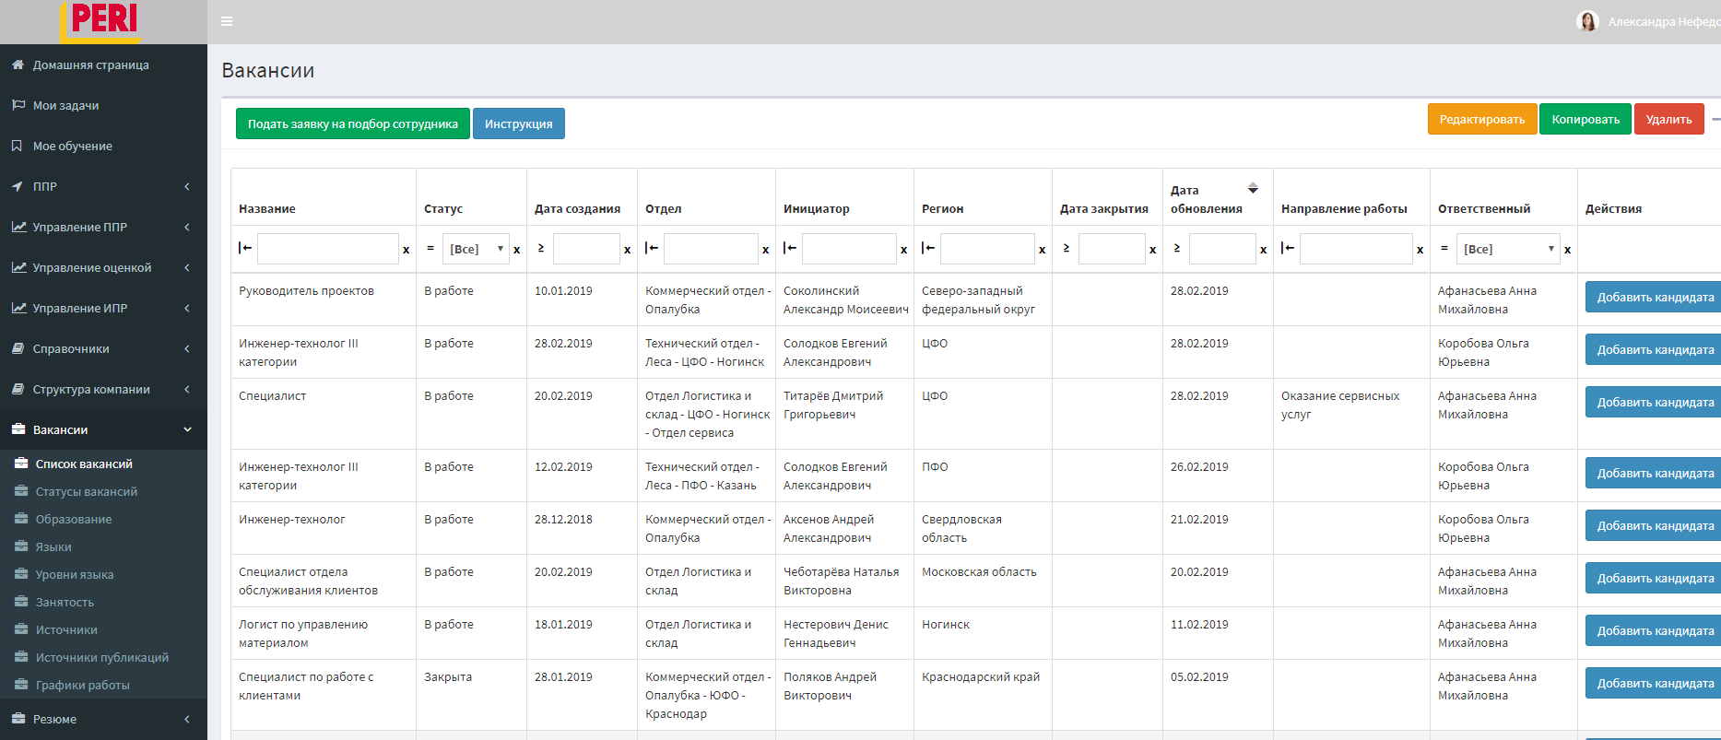Click the PERI logo
Viewport: 1721px width, 740px height.
tap(103, 20)
